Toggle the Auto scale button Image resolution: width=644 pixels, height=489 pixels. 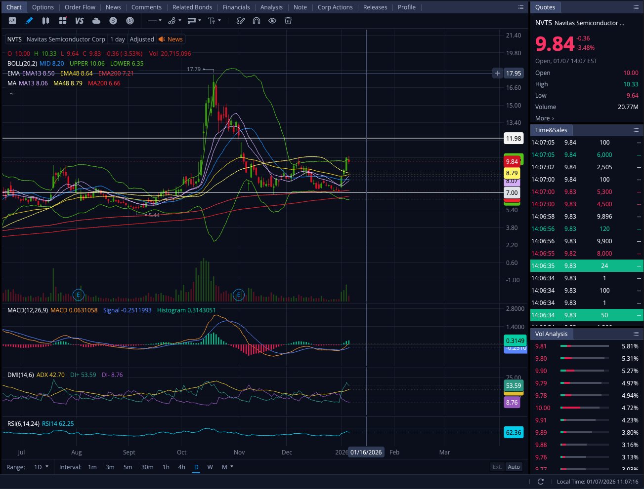[514, 467]
